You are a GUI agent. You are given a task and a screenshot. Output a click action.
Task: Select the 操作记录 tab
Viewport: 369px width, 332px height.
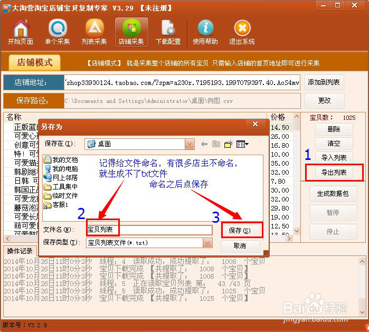tap(20, 251)
